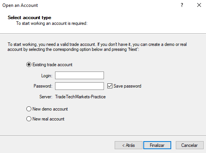Click the Finalizar button
The height and width of the screenshot is (153, 206).
[157, 145]
